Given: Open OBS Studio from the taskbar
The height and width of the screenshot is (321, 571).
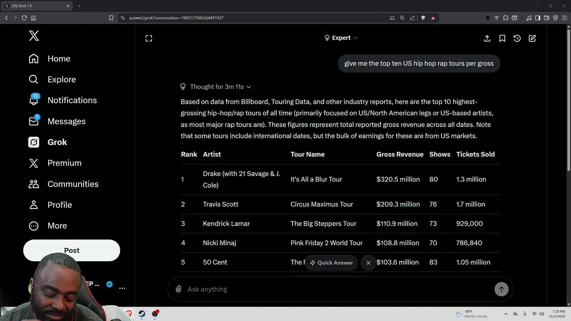Looking at the screenshot, I should (155, 314).
